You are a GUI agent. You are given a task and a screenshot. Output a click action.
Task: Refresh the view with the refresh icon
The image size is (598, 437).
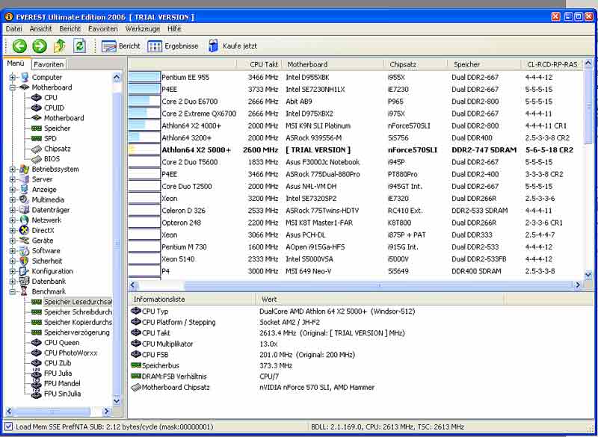tap(80, 46)
